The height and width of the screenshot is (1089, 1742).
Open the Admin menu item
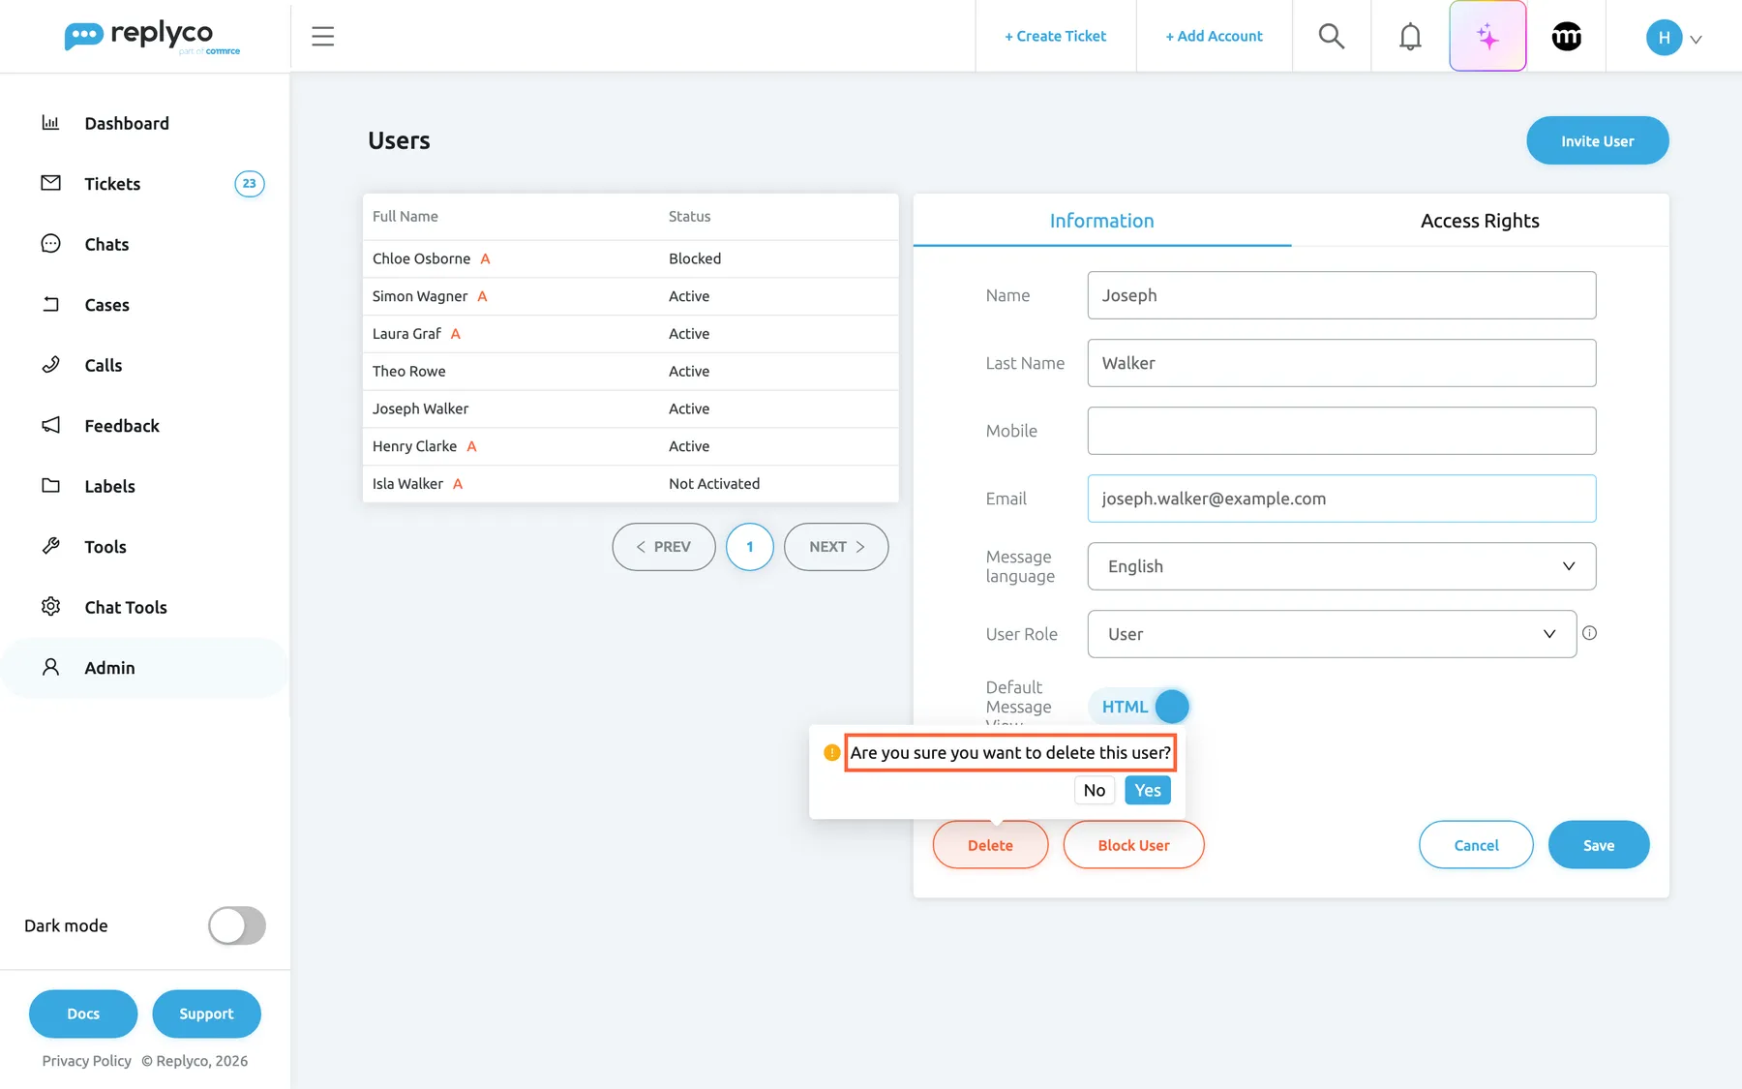(145, 668)
